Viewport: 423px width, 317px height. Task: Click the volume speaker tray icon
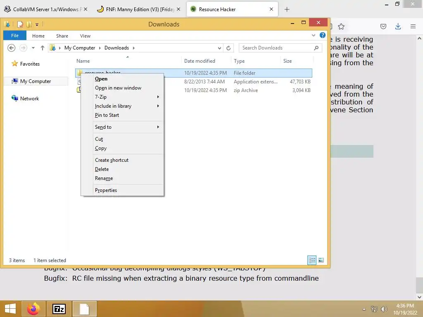(384, 309)
